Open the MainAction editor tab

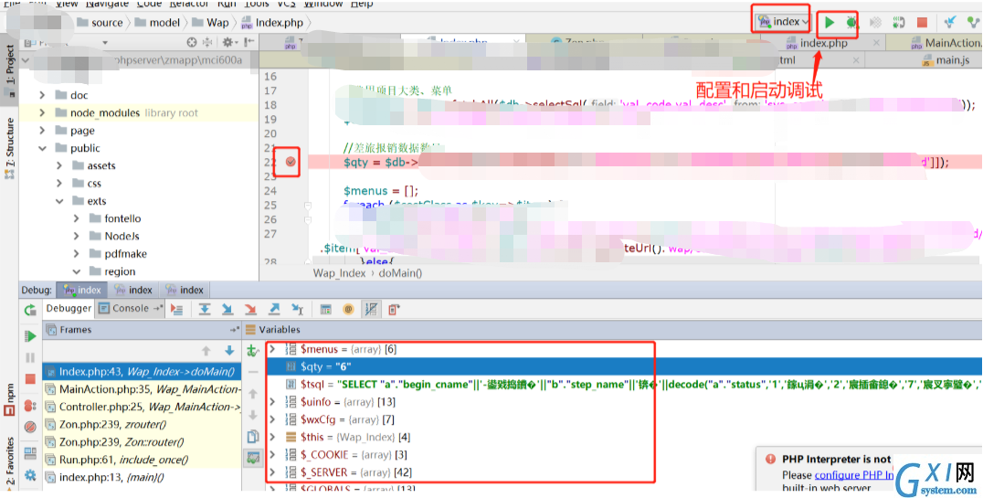coord(946,43)
